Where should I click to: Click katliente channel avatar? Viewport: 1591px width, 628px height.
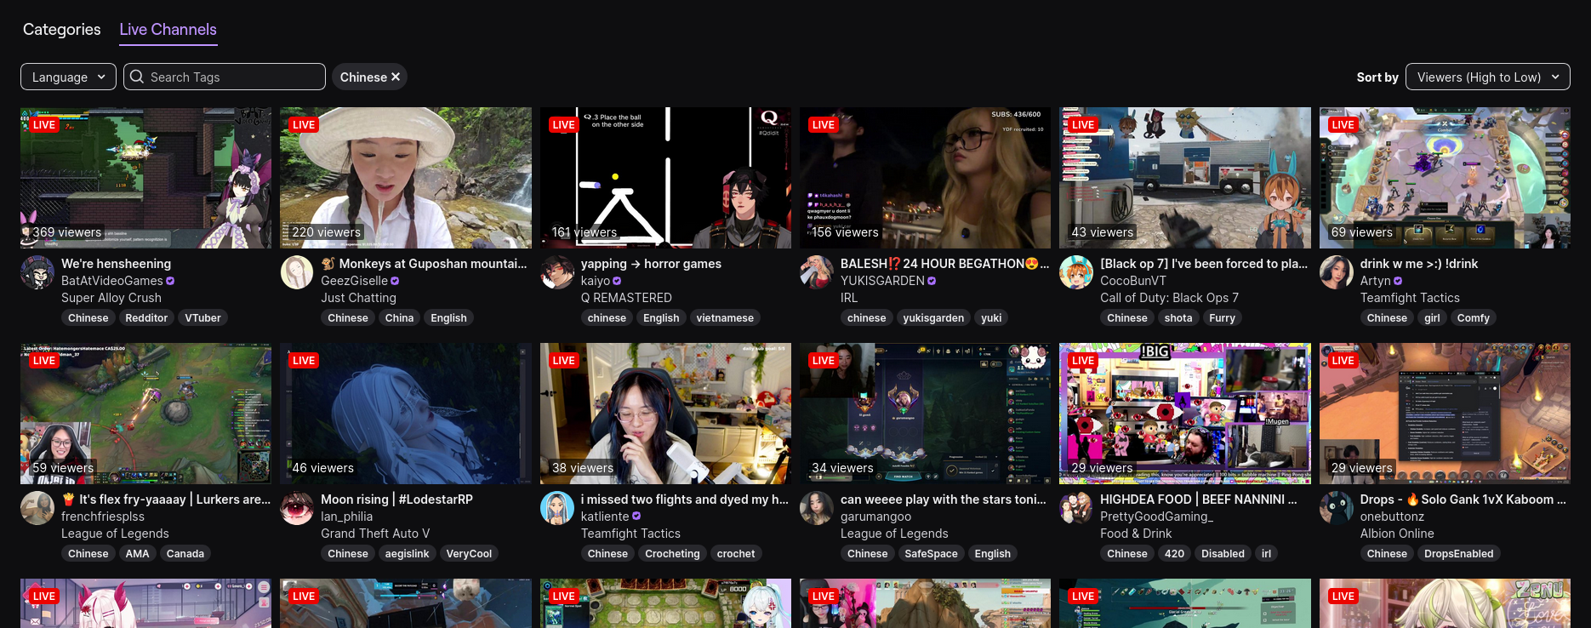click(x=557, y=508)
